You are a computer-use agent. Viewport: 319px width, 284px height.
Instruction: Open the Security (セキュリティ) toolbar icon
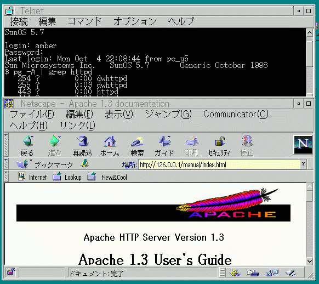click(x=219, y=146)
